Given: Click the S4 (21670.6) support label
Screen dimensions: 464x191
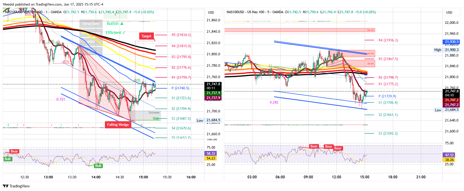Looking at the screenshot, I should (x=181, y=128).
